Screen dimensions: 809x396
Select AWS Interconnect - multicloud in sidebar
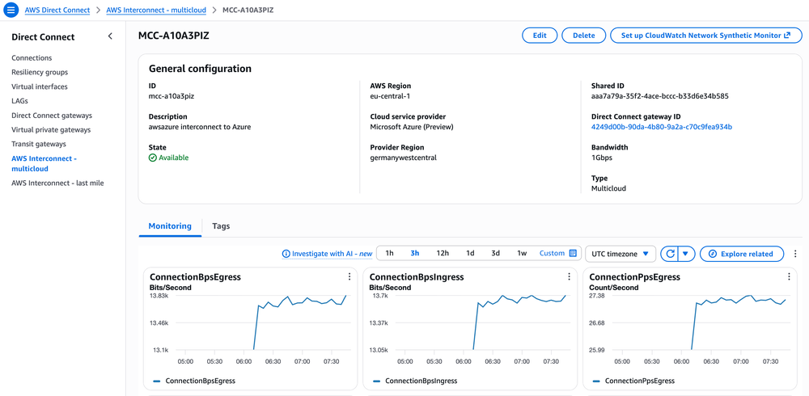(x=44, y=163)
